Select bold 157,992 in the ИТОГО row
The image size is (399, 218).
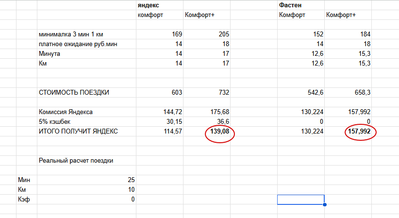coord(359,131)
